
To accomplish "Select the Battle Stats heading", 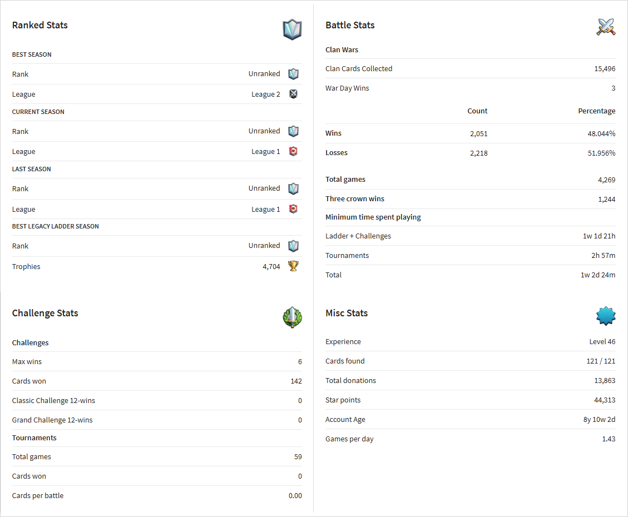I will [350, 25].
